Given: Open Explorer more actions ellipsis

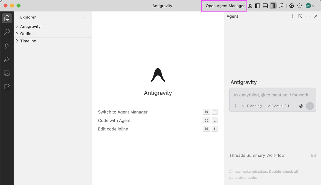Looking at the screenshot, I should tap(84, 17).
